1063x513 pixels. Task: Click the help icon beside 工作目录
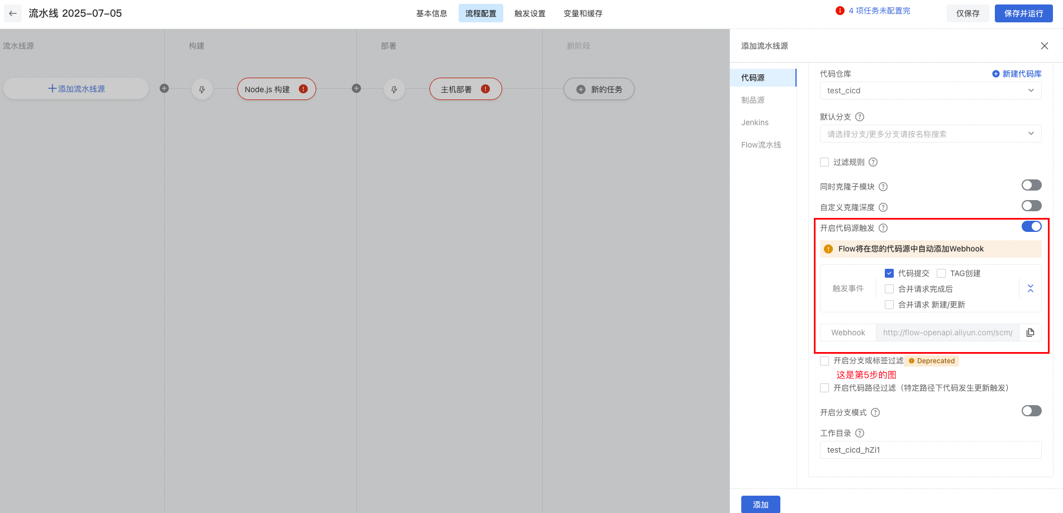click(860, 433)
